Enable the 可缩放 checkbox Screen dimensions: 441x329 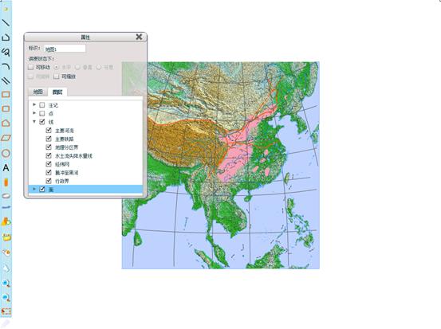57,76
